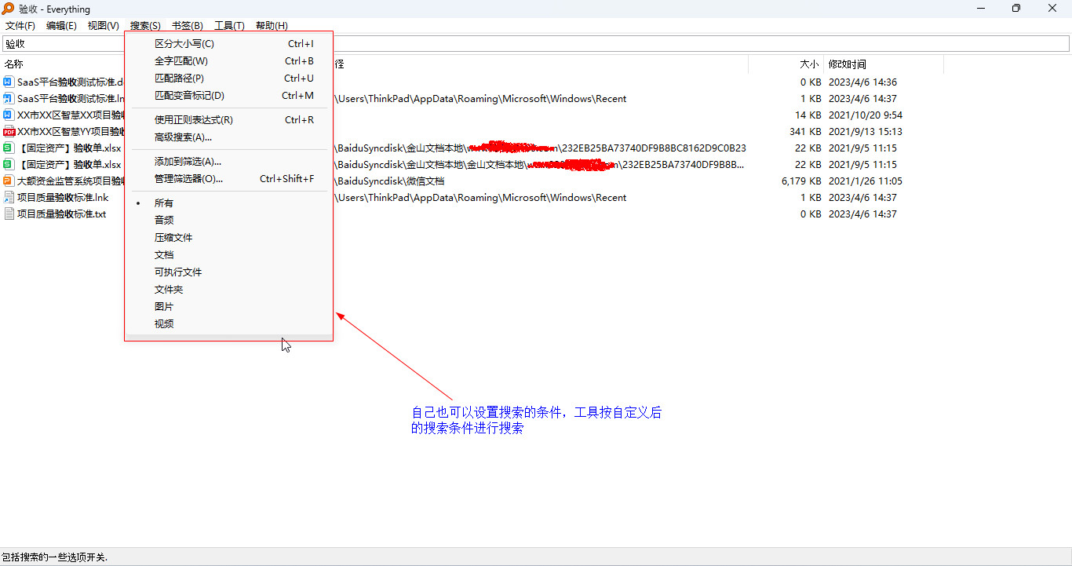Click the Everything magnifier icon in the title bar
Viewport: 1072px width, 566px height.
[9, 9]
